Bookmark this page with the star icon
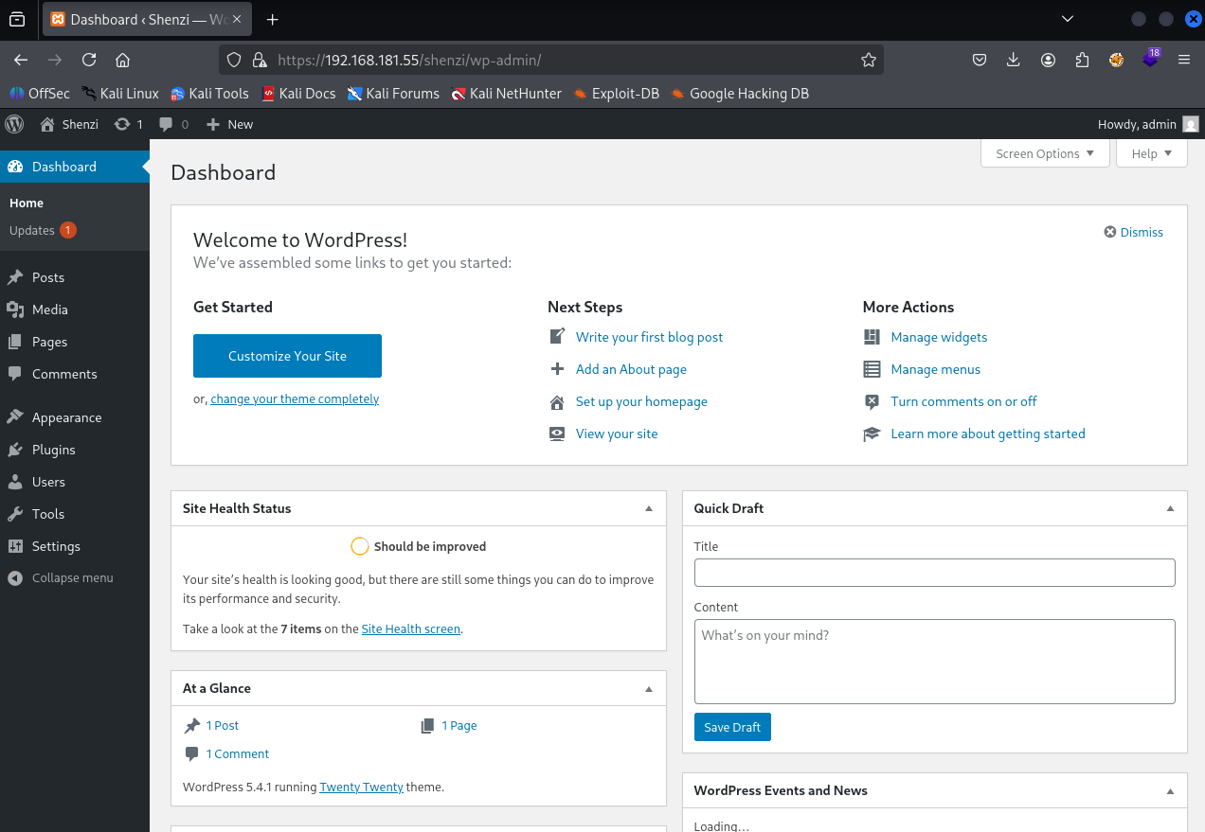Image resolution: width=1205 pixels, height=832 pixels. coord(868,60)
